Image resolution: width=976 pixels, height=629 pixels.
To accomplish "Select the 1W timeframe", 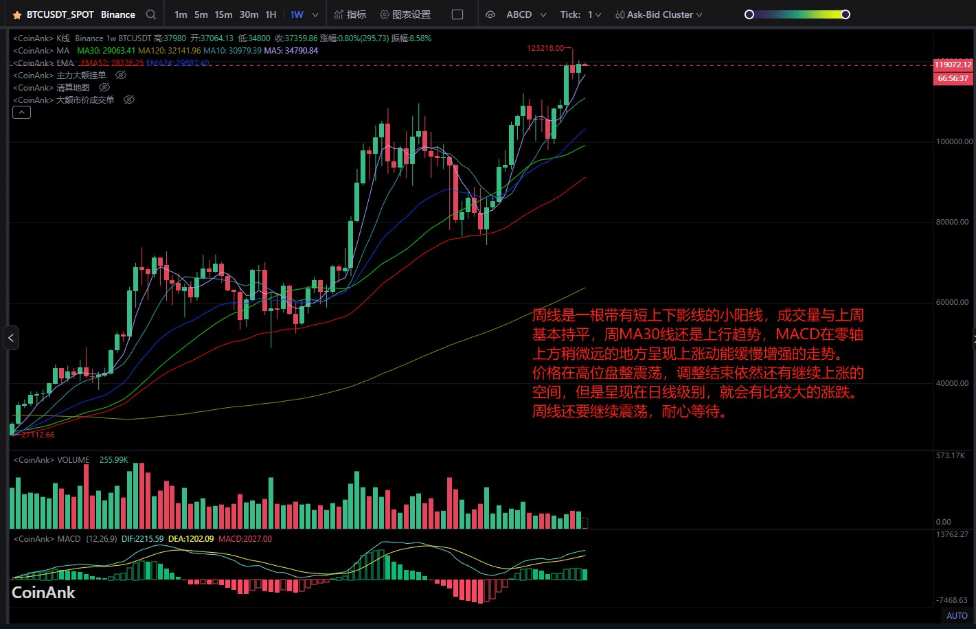I will [297, 14].
